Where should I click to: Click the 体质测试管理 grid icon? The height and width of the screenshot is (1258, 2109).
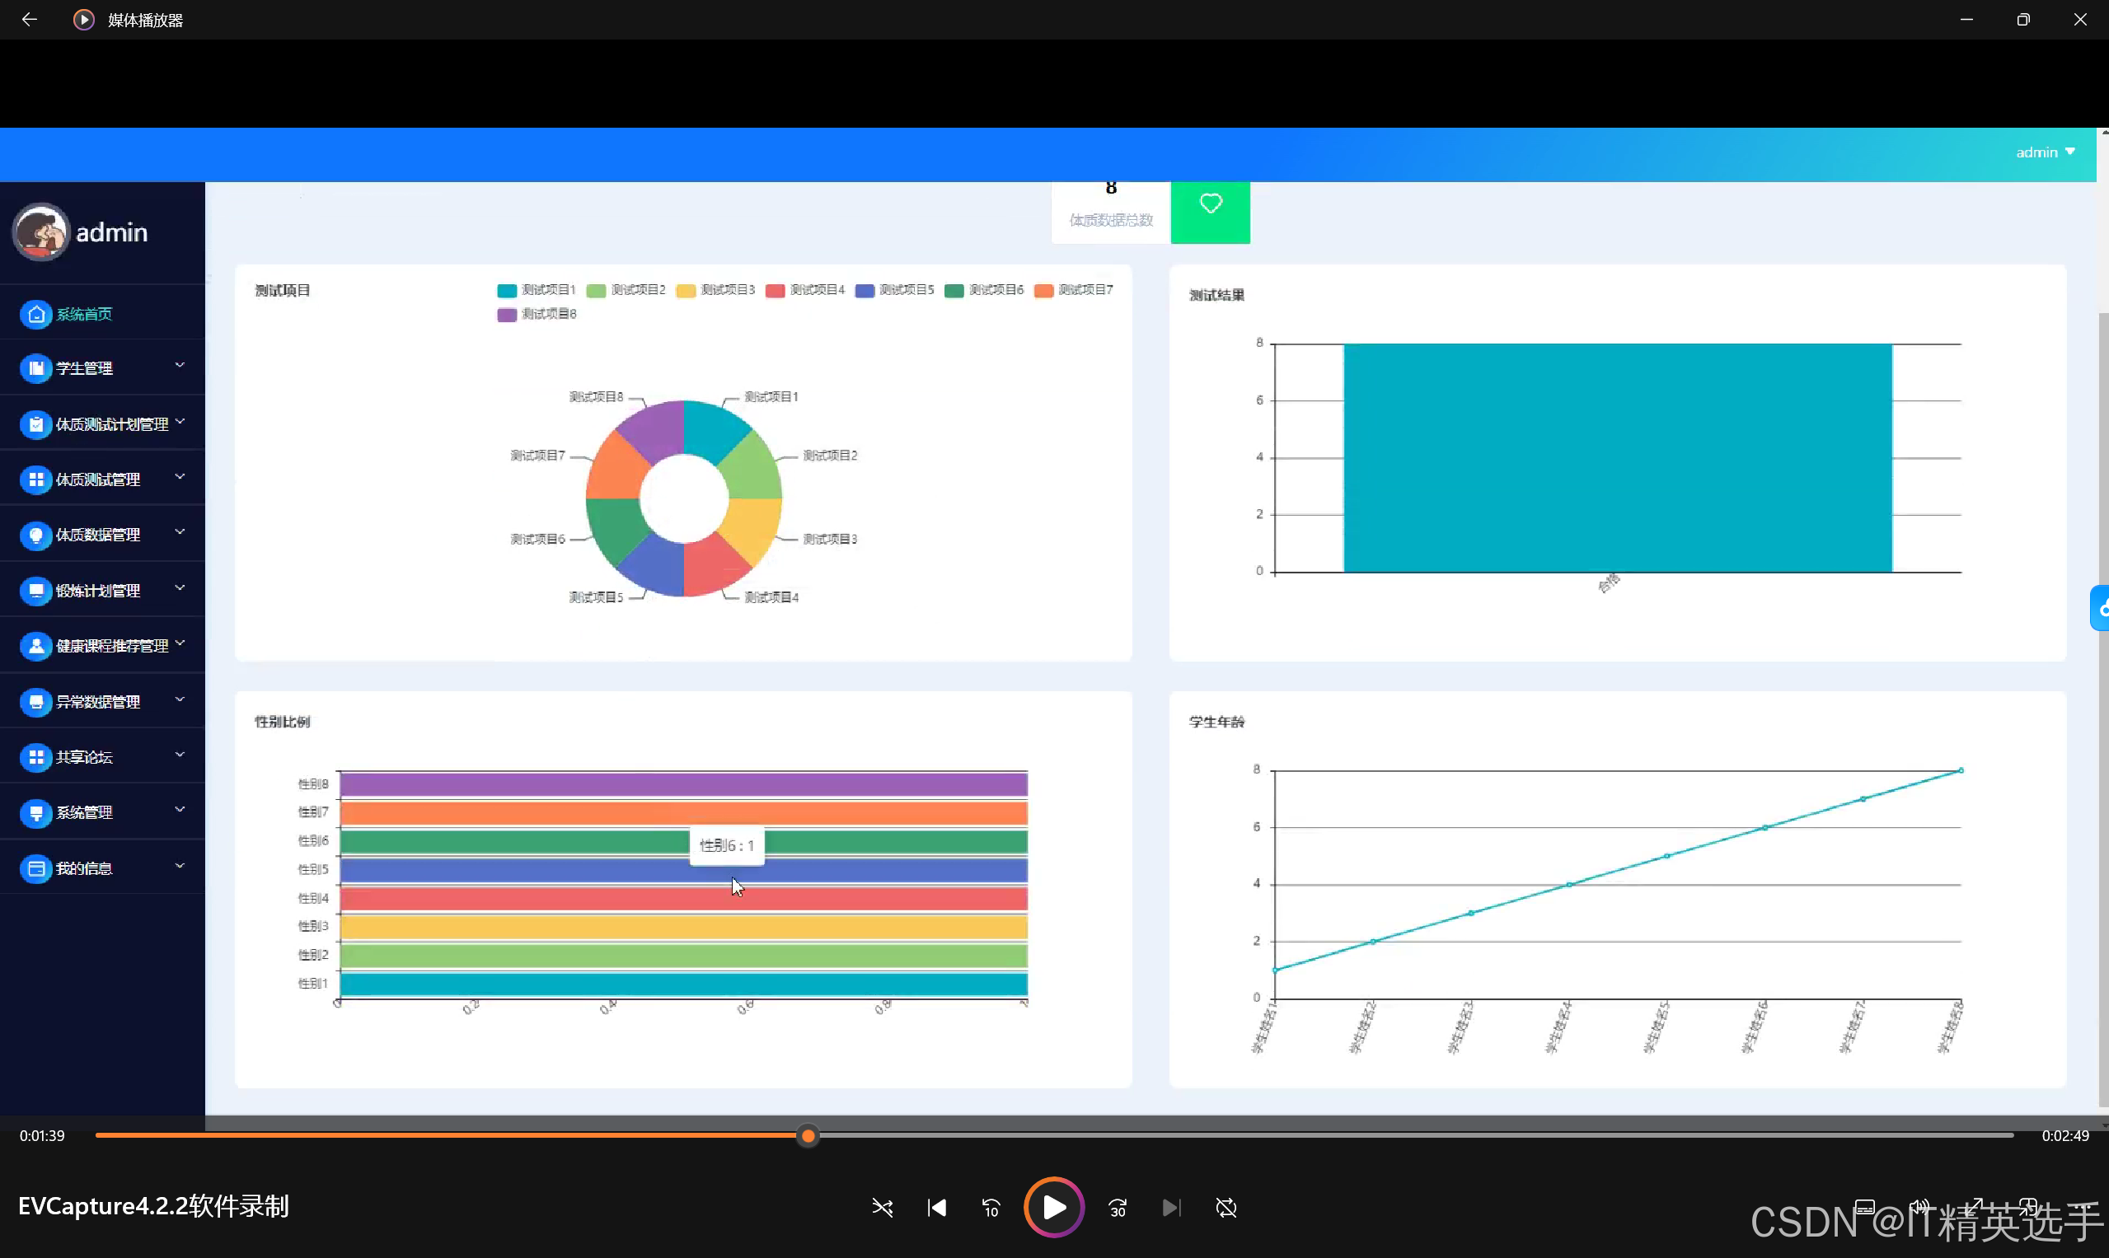pos(35,479)
